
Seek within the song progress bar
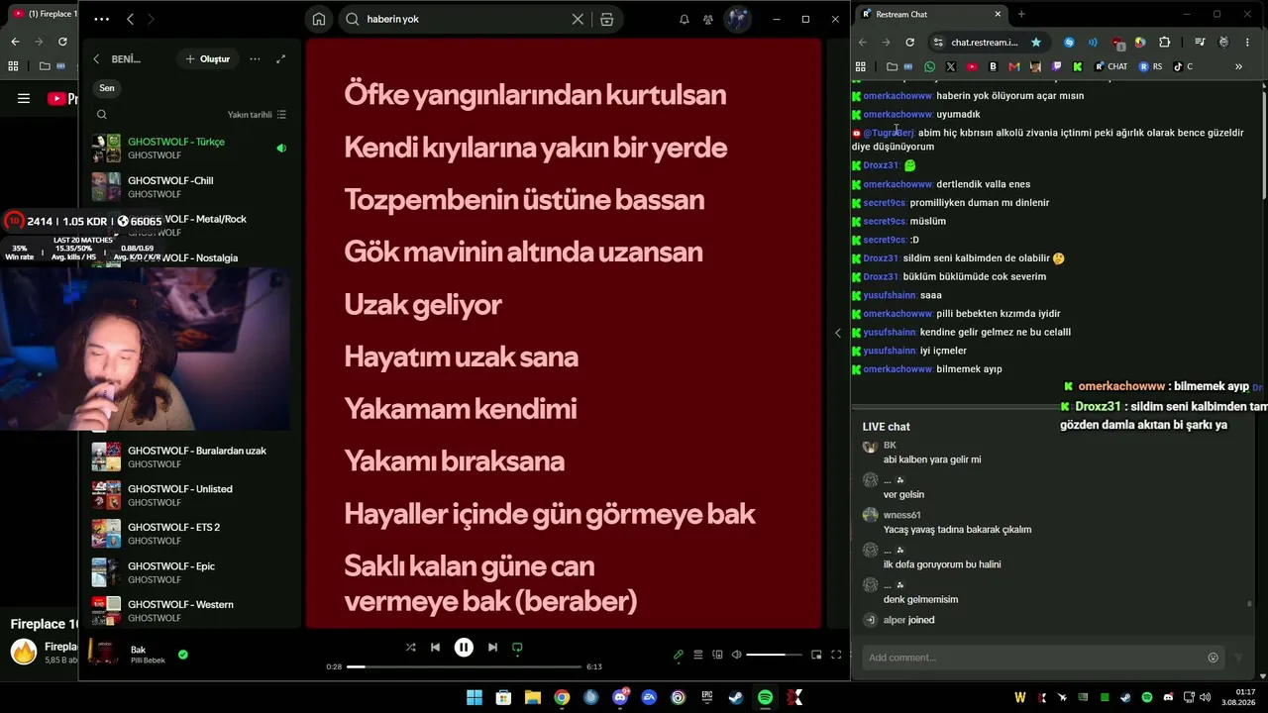tap(465, 666)
